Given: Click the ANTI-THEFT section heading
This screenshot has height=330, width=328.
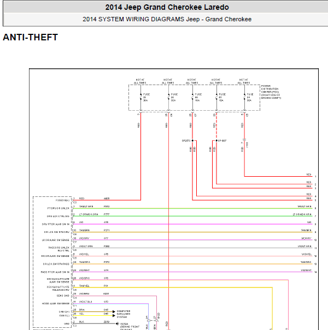Looking at the screenshot, I should tap(31, 38).
